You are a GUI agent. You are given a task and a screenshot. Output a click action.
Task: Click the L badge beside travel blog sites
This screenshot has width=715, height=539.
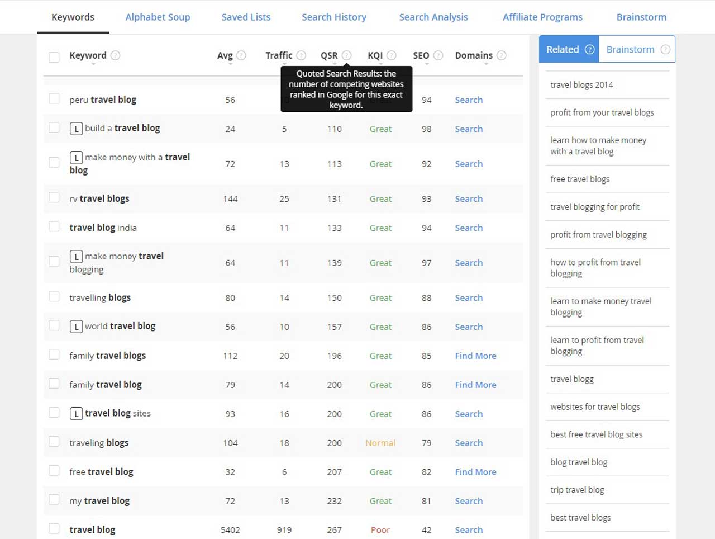pyautogui.click(x=77, y=414)
